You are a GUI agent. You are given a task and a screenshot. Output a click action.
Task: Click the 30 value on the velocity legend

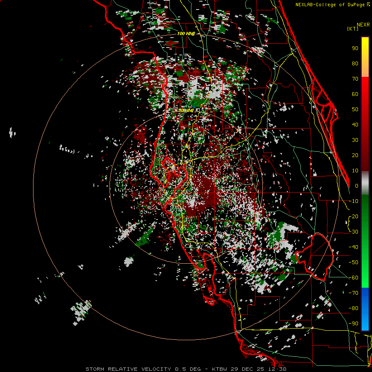[355, 140]
